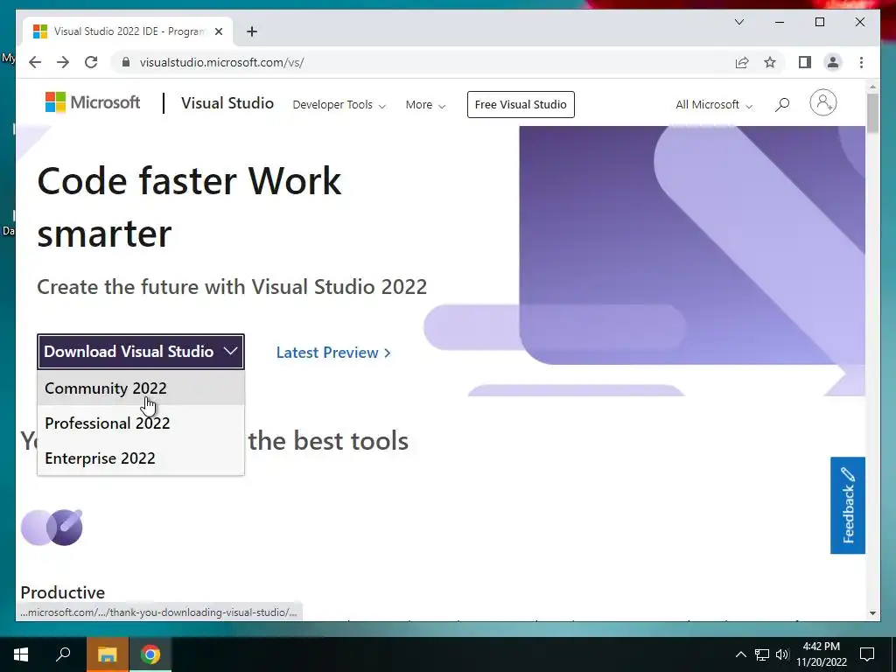Click the lock icon in the address bar

[126, 62]
